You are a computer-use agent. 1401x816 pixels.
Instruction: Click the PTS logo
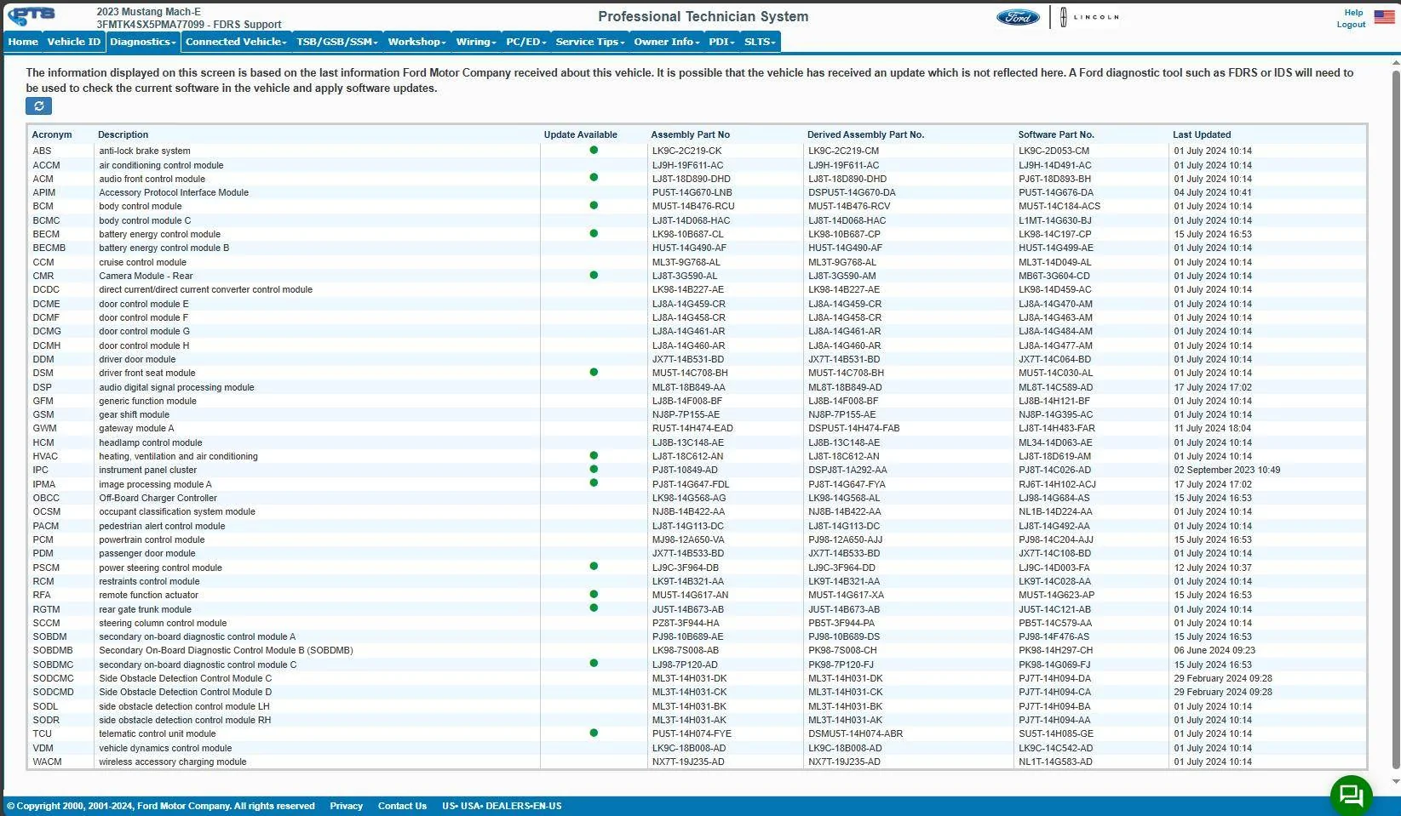click(32, 15)
